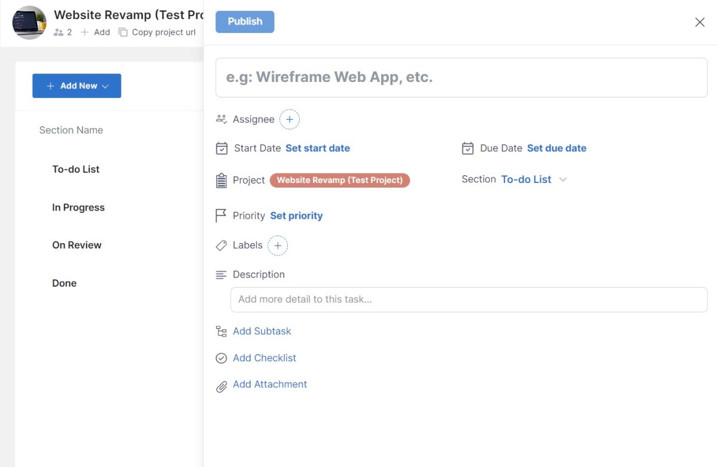Select the On Review section
This screenshot has width=718, height=467.
(77, 245)
